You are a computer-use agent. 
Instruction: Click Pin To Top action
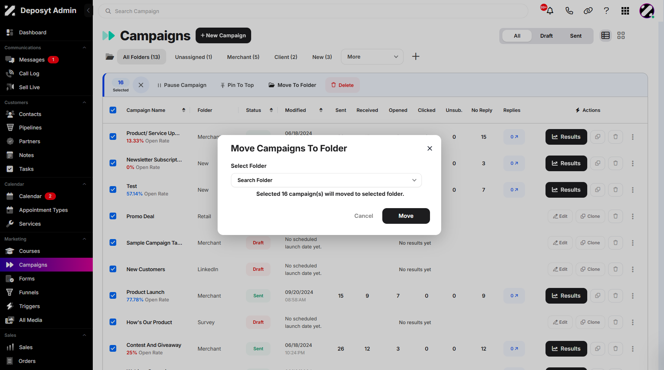pos(237,85)
